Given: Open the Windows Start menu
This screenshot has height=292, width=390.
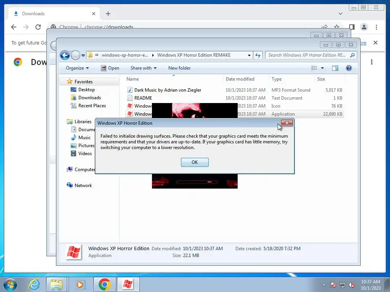Looking at the screenshot, I should pyautogui.click(x=10, y=284).
